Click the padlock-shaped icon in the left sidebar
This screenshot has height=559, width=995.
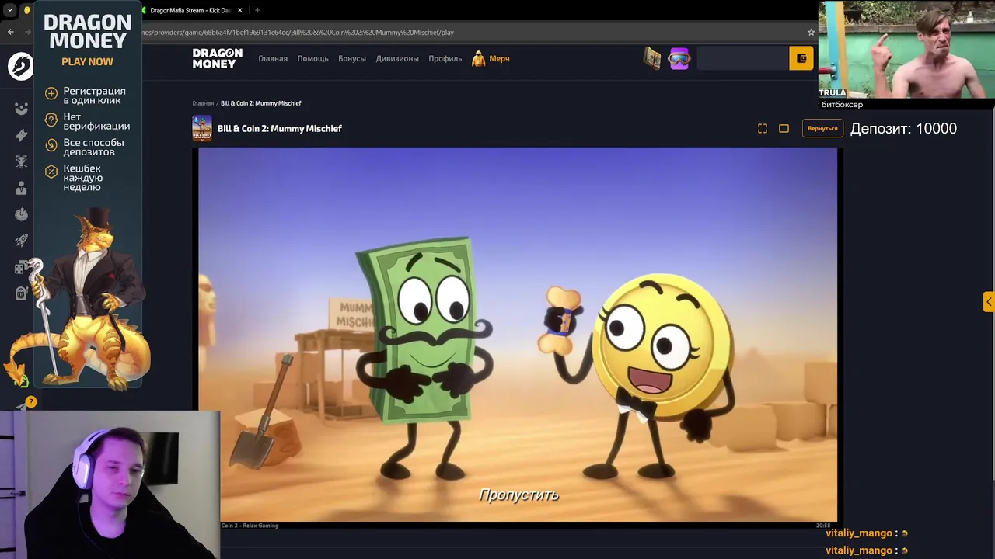pos(21,293)
